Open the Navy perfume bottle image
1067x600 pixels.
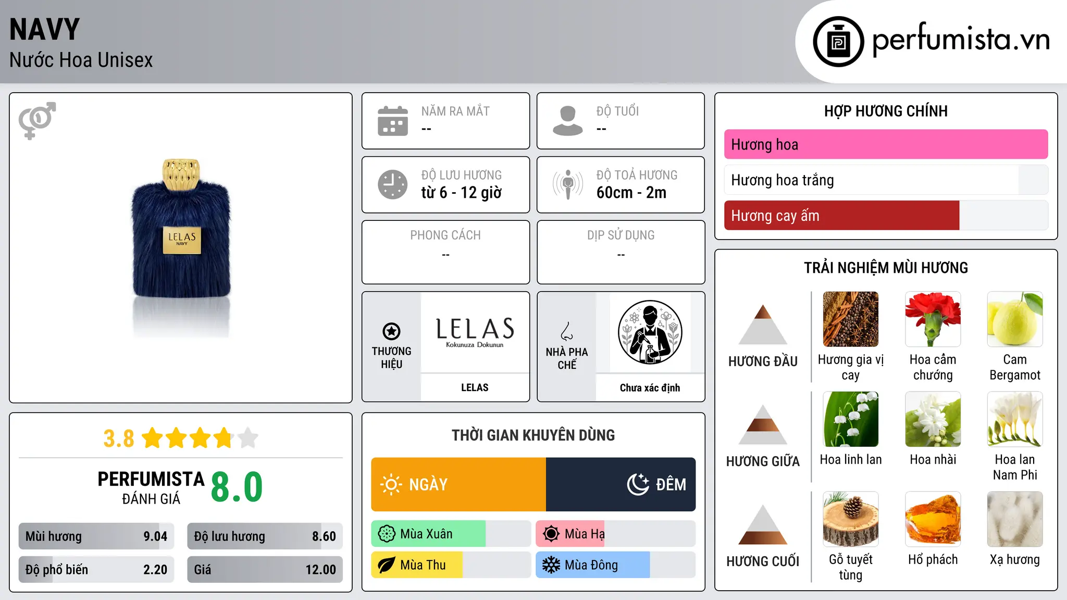click(181, 247)
